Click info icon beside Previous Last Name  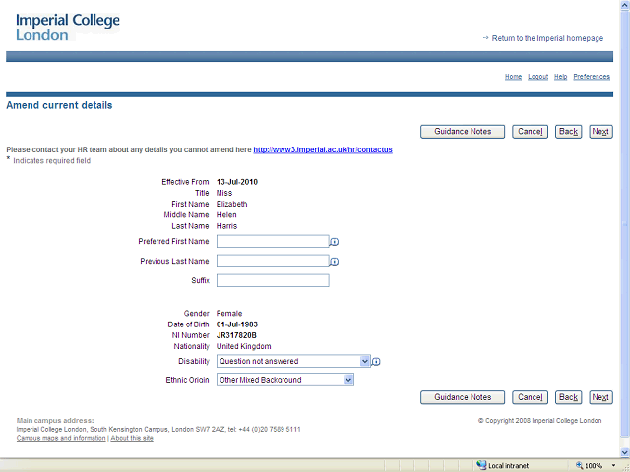coord(335,262)
